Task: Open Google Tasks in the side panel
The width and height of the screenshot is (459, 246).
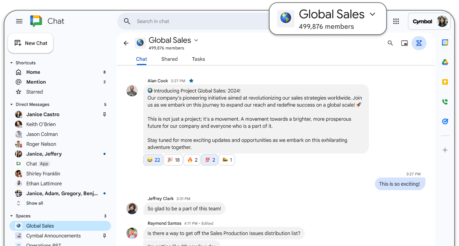Action: click(445, 121)
